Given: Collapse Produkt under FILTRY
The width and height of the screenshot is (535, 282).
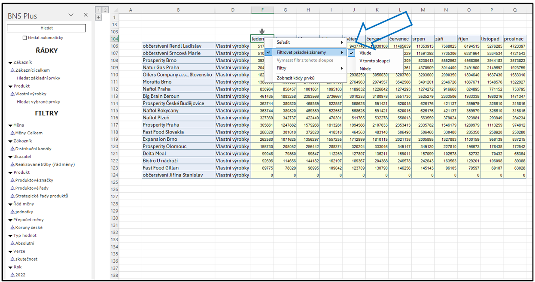Looking at the screenshot, I should point(10,173).
